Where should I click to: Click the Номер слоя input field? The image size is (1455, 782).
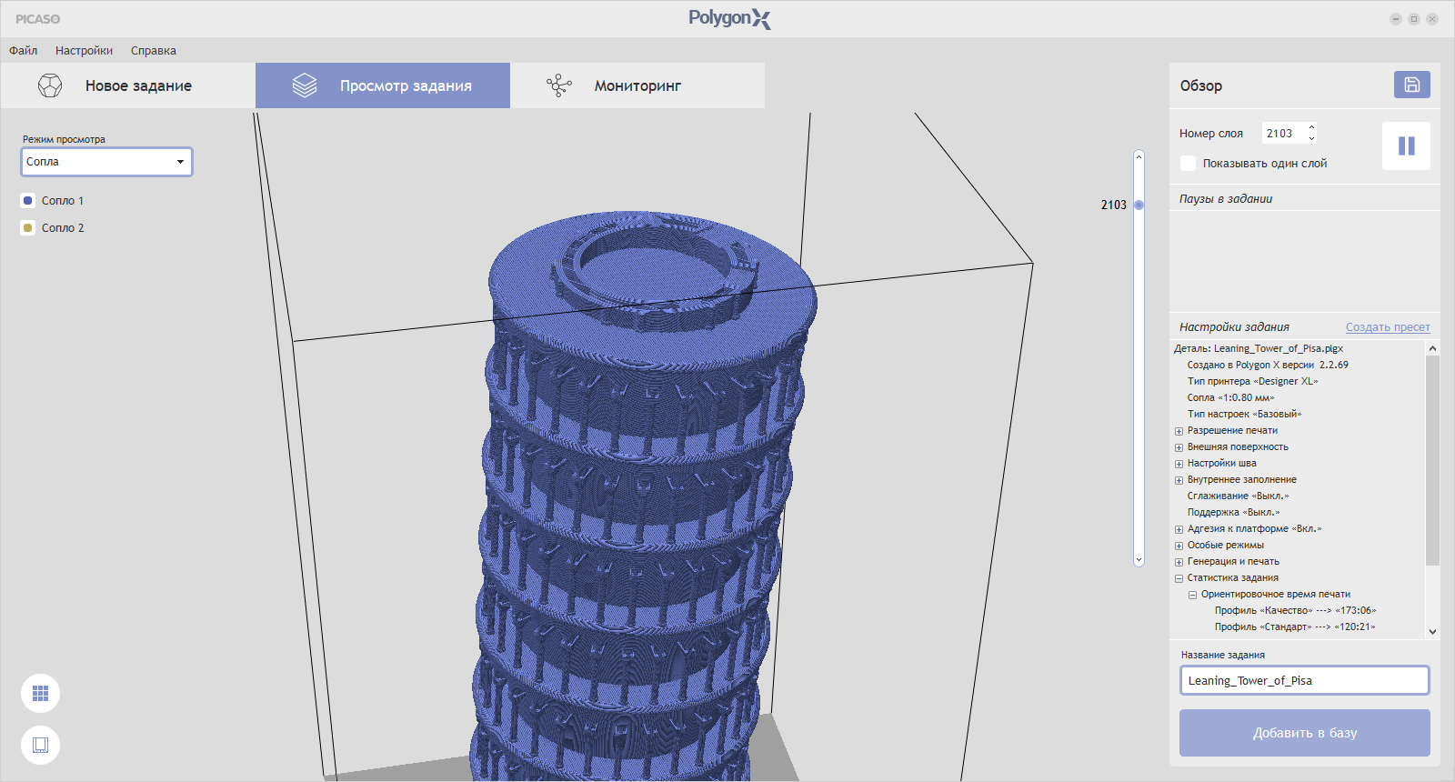pyautogui.click(x=1283, y=134)
